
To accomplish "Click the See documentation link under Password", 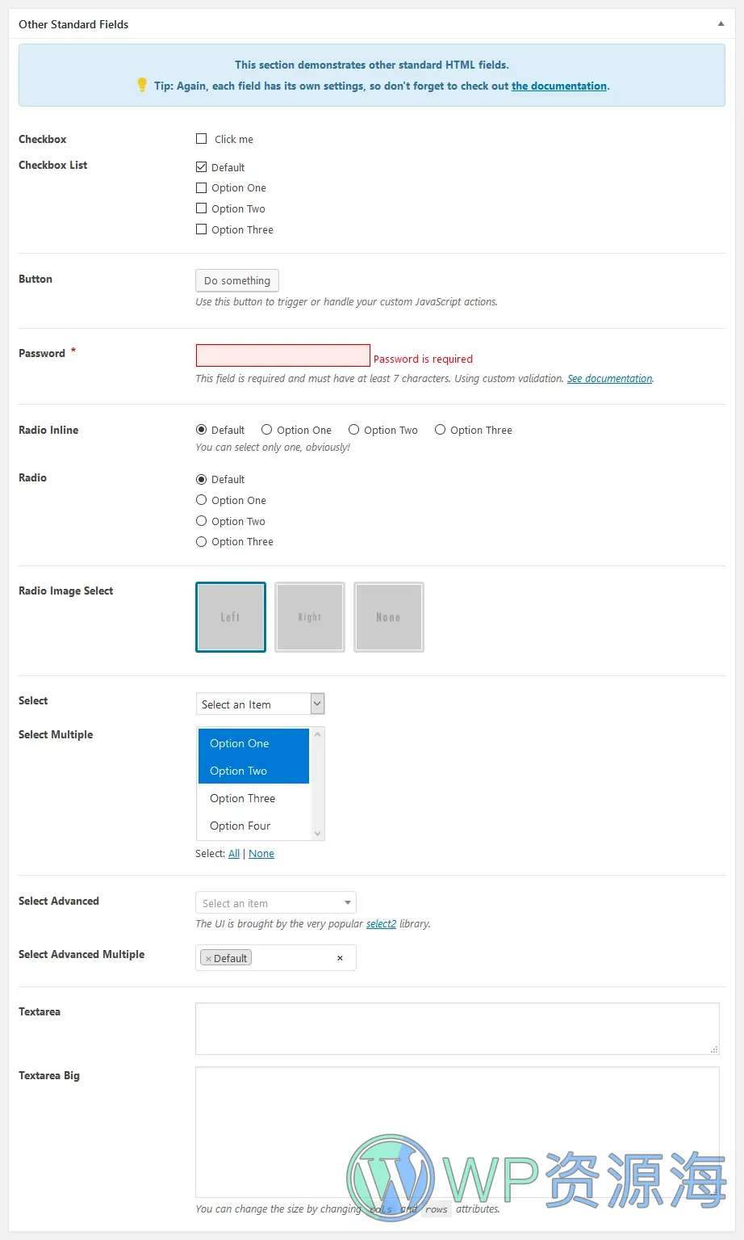I will pos(609,378).
